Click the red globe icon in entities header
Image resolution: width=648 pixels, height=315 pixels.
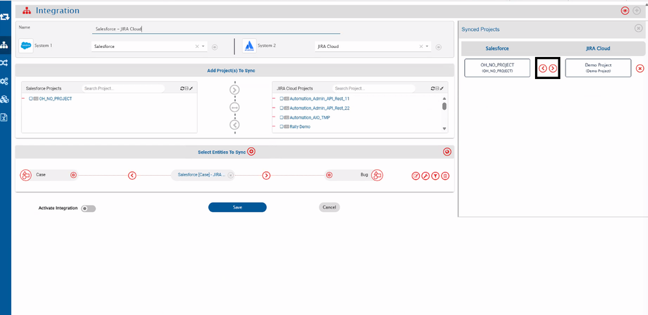447,152
